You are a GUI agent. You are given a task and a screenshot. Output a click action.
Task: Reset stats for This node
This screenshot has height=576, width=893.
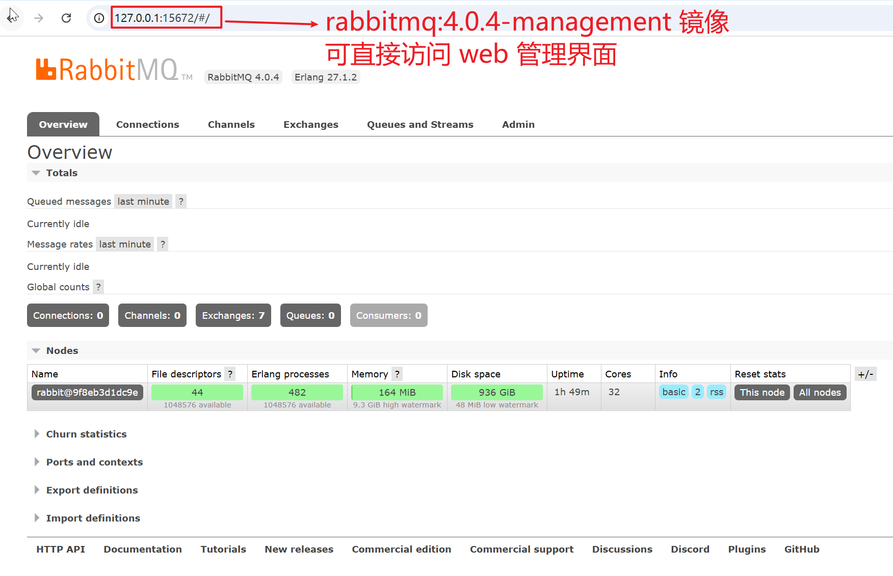[762, 392]
